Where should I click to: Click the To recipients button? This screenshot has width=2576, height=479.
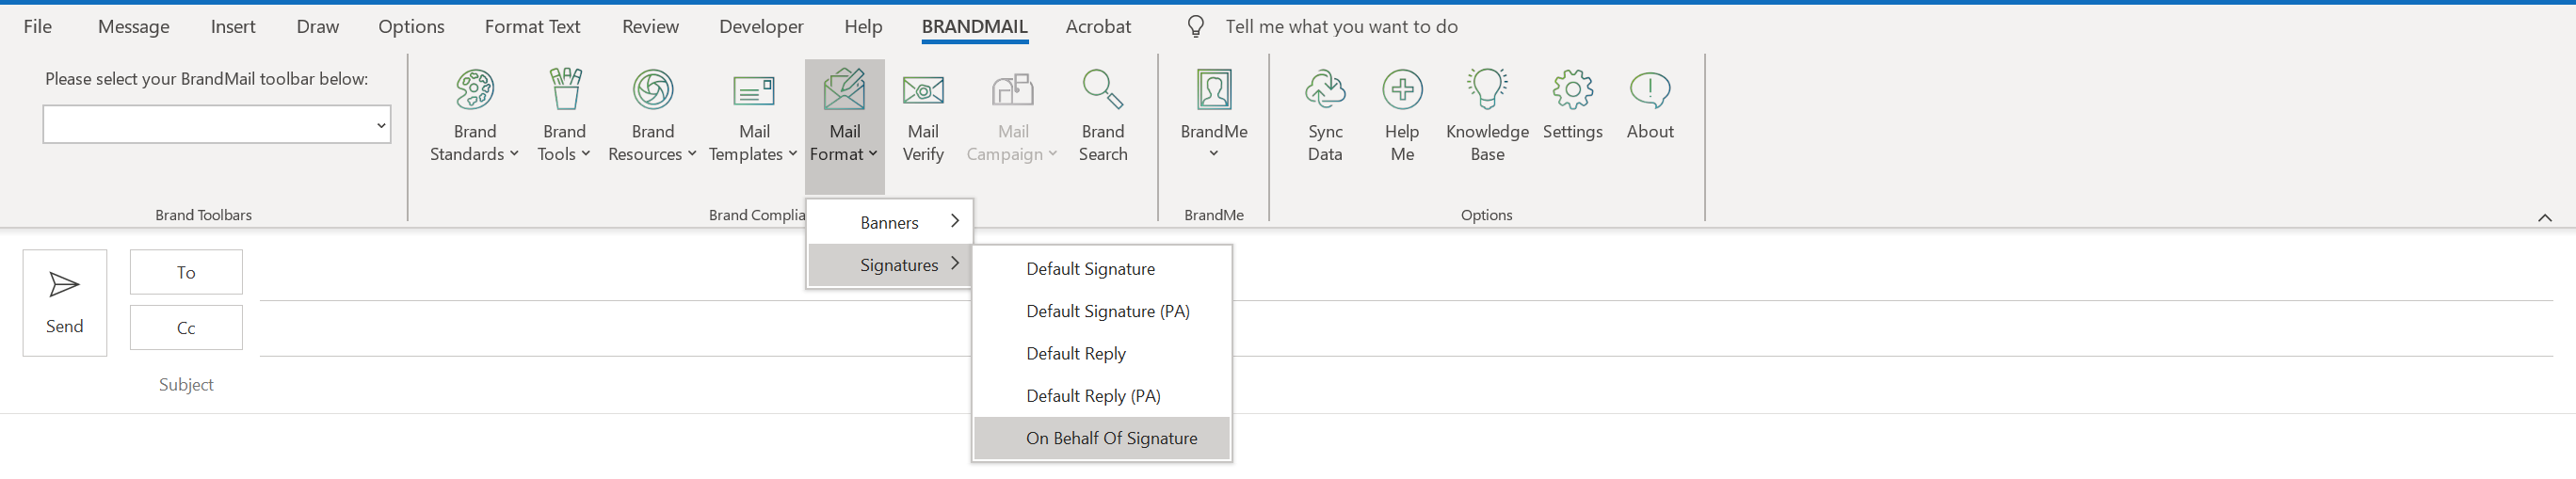(186, 272)
